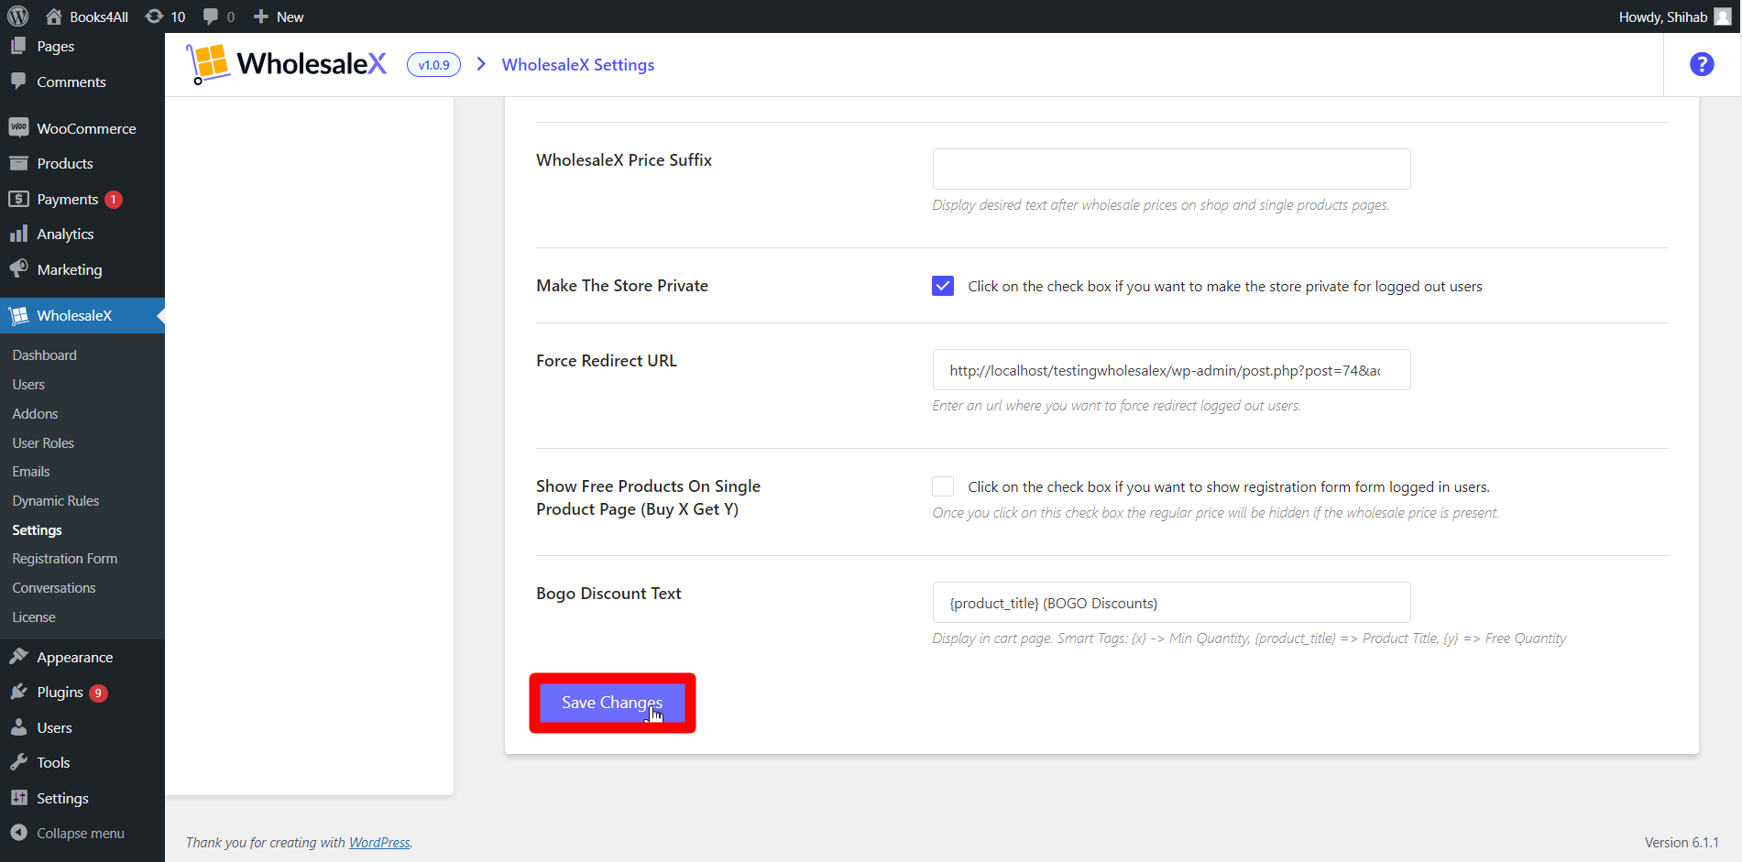Click the Analytics bar chart icon
Viewport: 1742px width, 862px height.
(x=18, y=234)
